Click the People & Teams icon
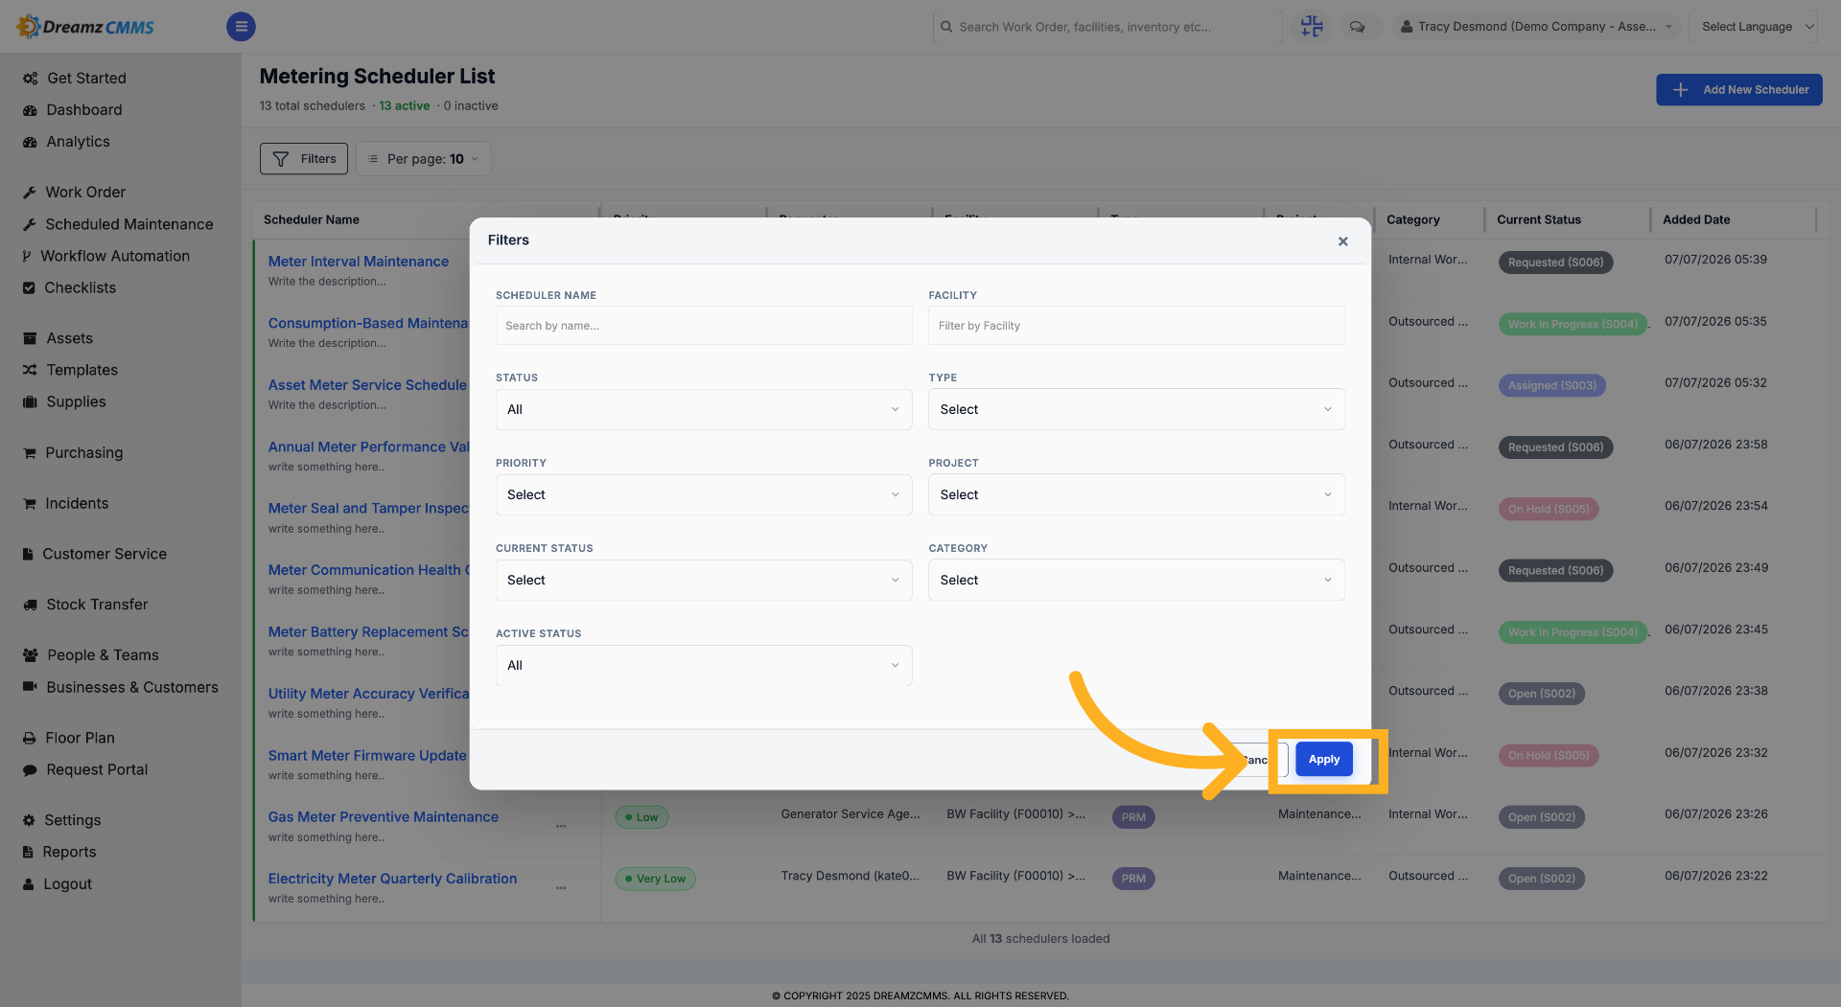Viewport: 1841px width, 1007px height. point(30,655)
